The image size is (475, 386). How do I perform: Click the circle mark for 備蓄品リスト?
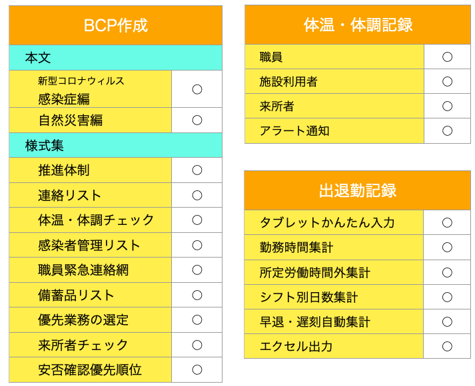(197, 295)
